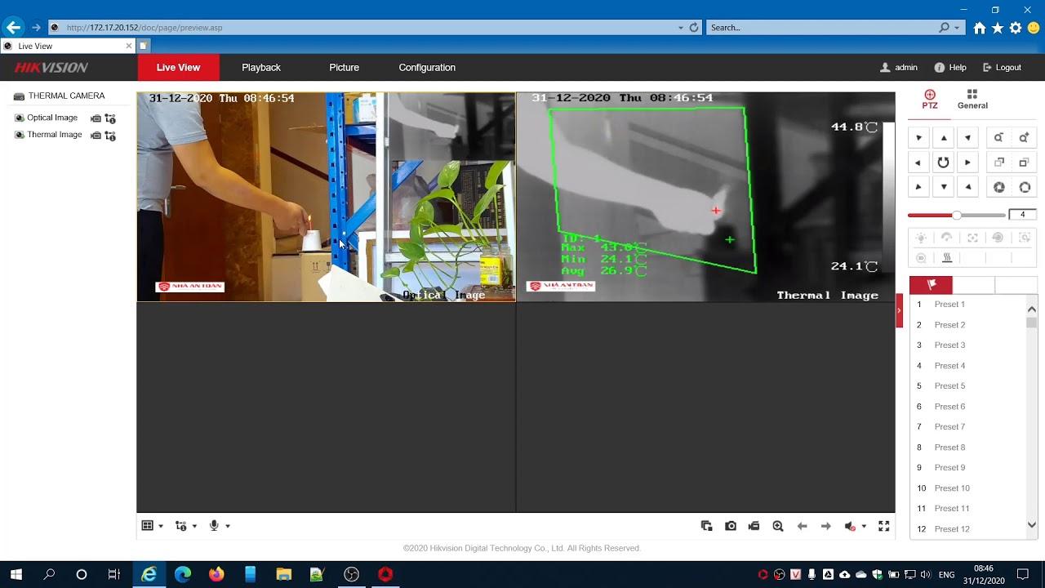Move PTZ camera diagonally up-left

click(x=919, y=138)
